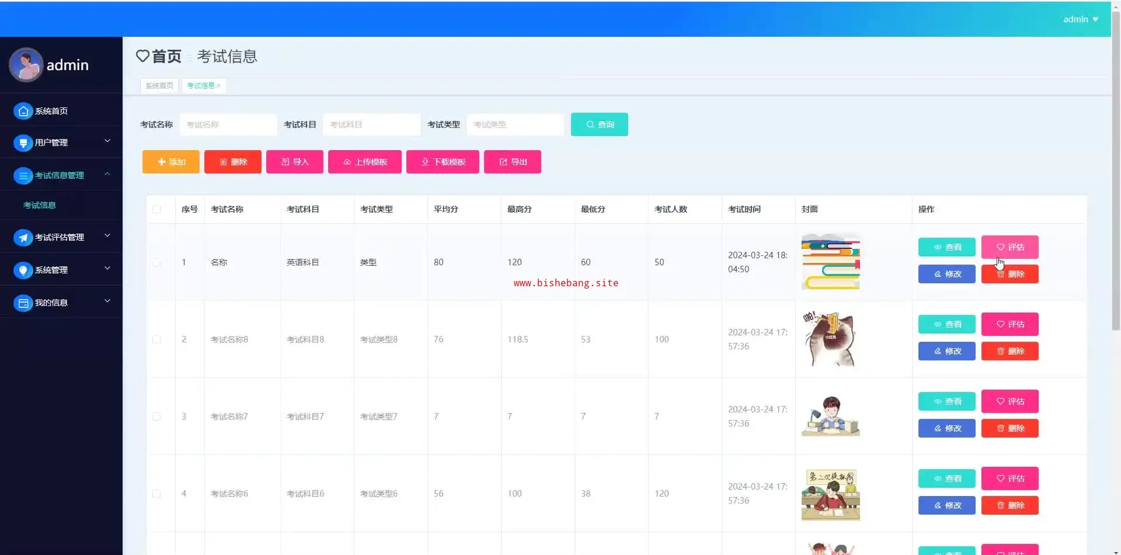This screenshot has width=1121, height=555.
Task: Focus the 考试类型 search field
Action: click(x=516, y=124)
